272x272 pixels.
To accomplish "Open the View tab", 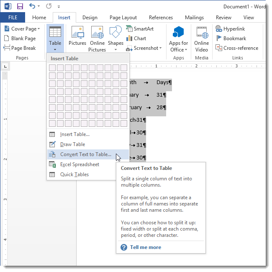I will point(249,18).
